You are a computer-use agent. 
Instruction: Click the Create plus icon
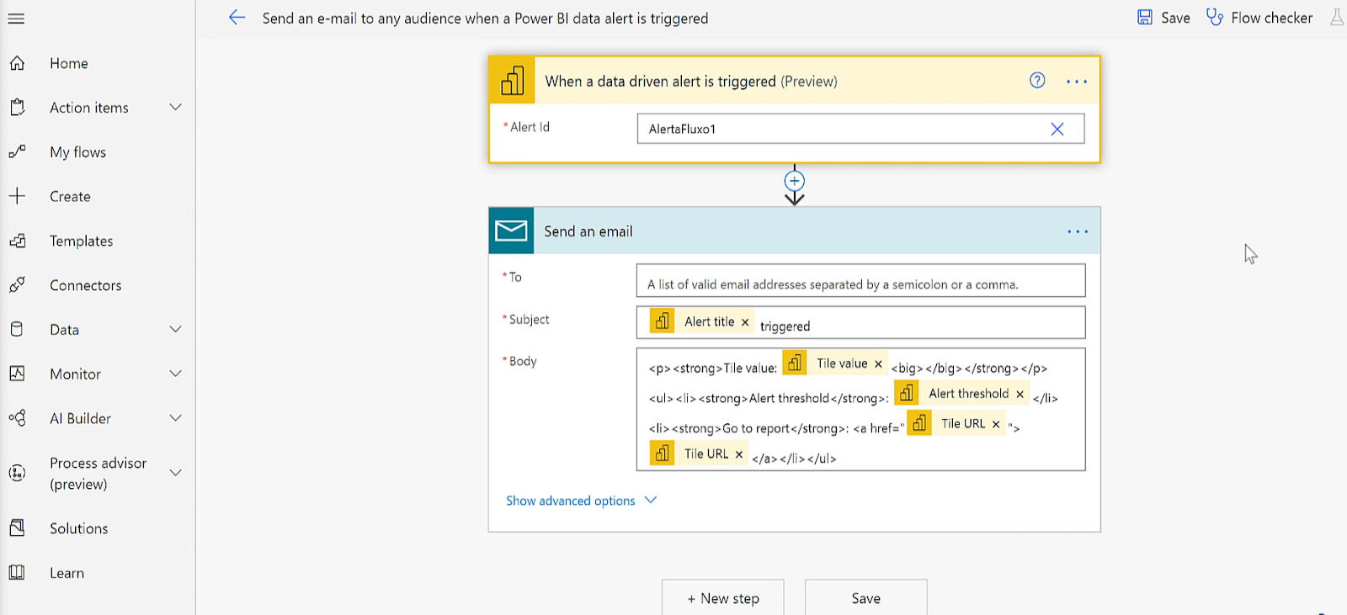[17, 196]
